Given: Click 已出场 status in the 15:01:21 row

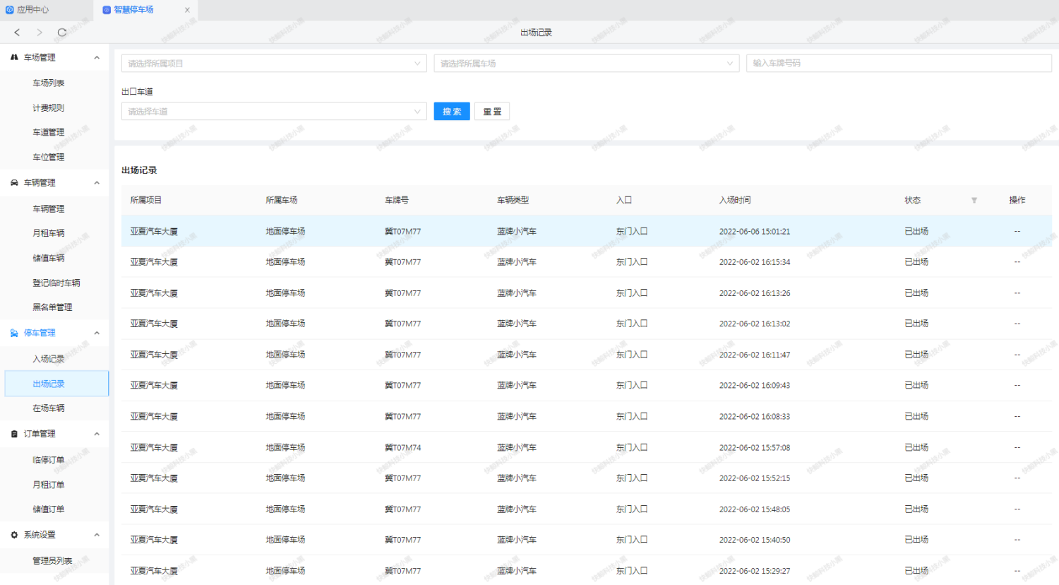Looking at the screenshot, I should [x=916, y=232].
